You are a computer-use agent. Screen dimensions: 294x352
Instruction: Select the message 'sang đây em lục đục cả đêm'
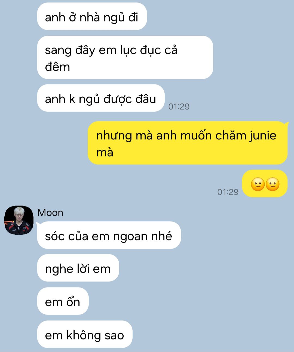coord(125,57)
